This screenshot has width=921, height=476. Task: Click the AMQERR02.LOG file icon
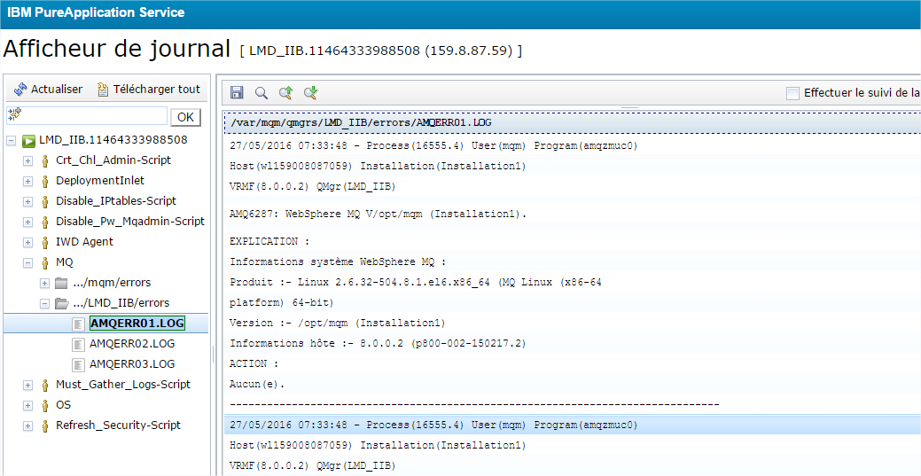pyautogui.click(x=79, y=344)
